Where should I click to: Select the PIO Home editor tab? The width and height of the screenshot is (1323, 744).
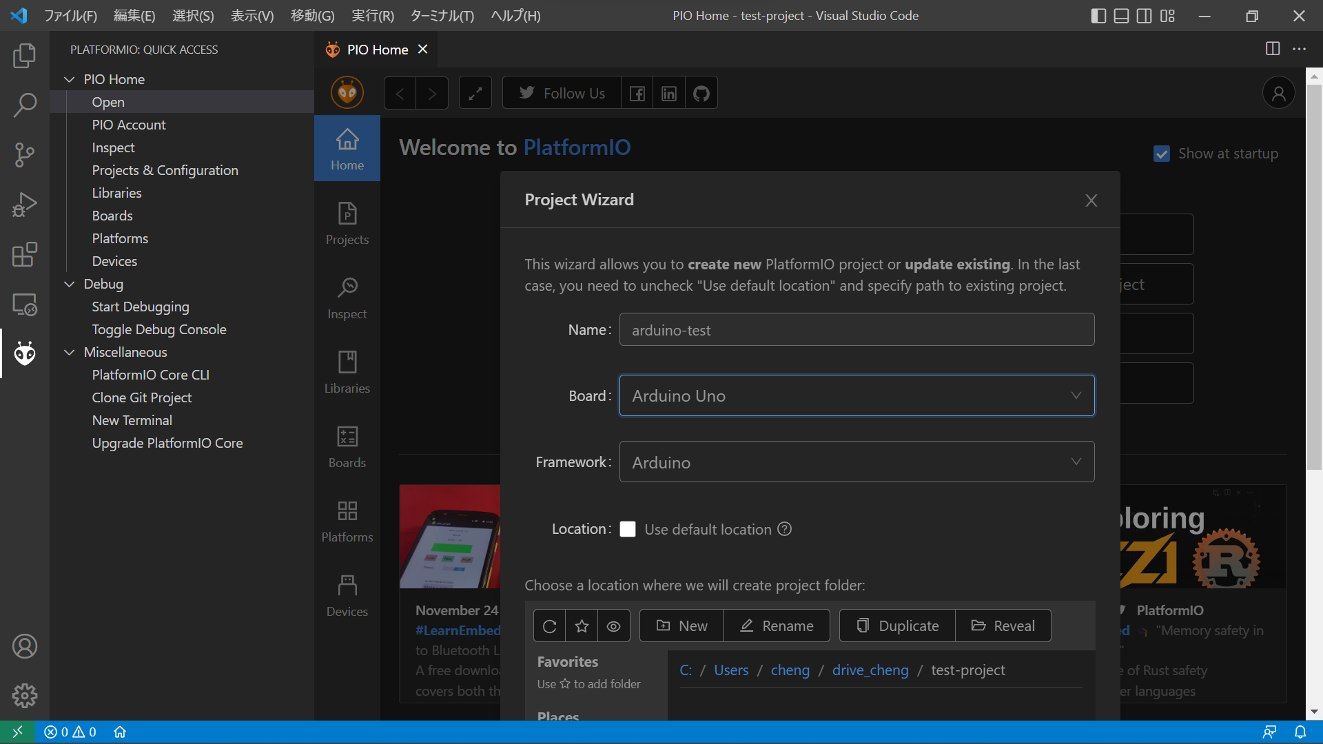click(x=376, y=50)
